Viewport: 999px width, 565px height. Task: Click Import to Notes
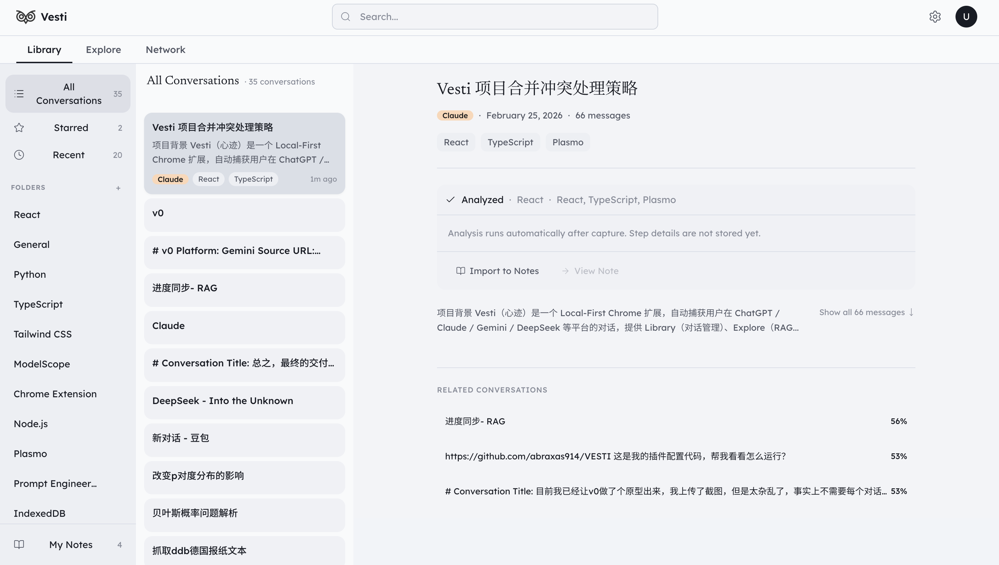coord(497,271)
